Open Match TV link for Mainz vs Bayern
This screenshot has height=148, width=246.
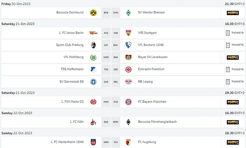click(x=233, y=102)
